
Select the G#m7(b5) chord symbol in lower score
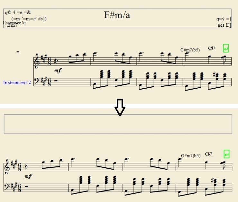191,156
